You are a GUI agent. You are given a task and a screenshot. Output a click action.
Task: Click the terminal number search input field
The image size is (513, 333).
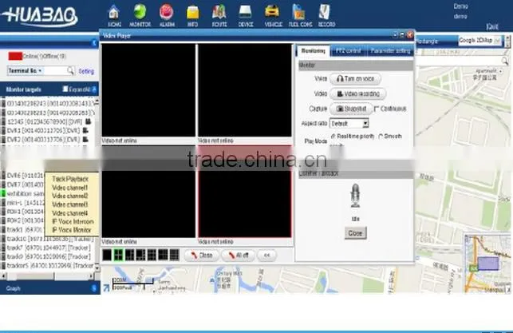(x=55, y=71)
